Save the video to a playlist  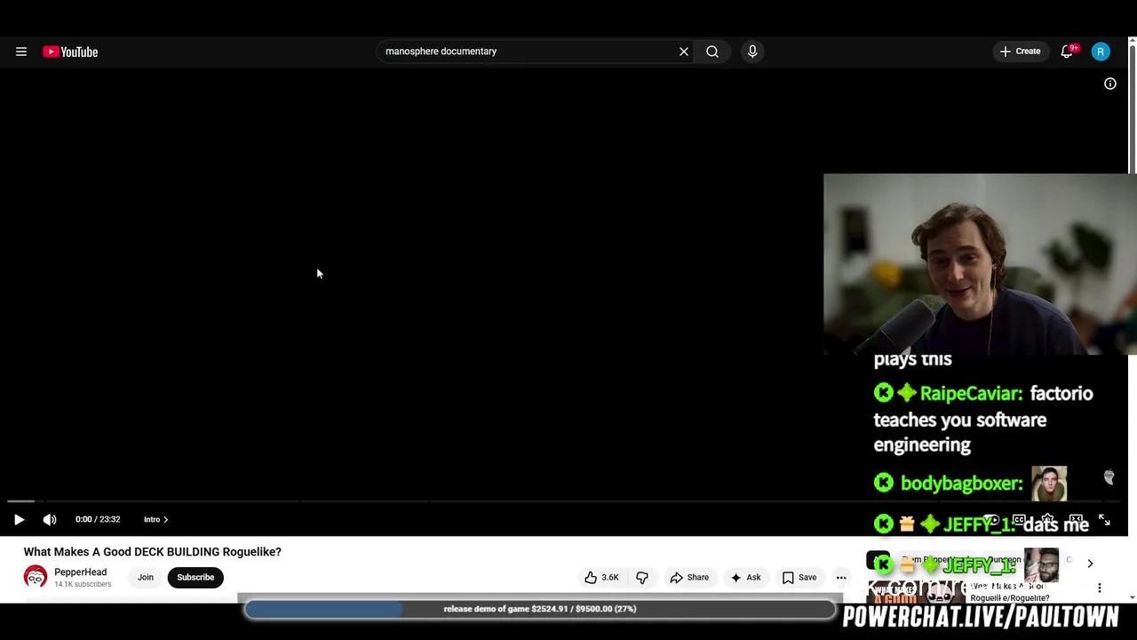pos(799,578)
